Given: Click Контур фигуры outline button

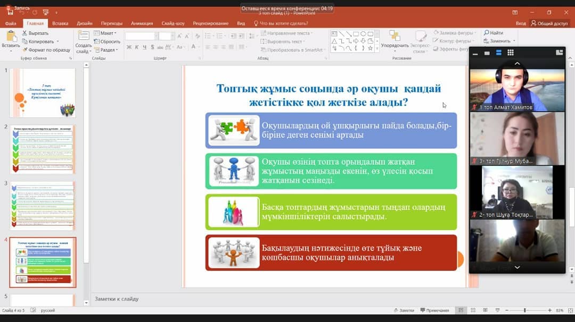Looking at the screenshot, I should point(454,41).
